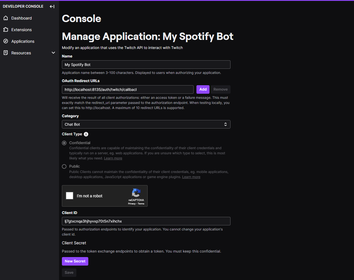
Task: Open Applications in the sidebar
Action: 23,41
